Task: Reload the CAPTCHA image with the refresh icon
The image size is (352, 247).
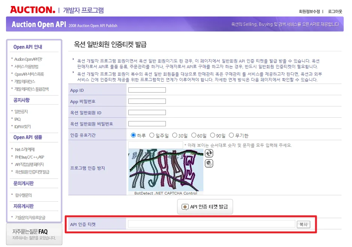Action: point(209,153)
